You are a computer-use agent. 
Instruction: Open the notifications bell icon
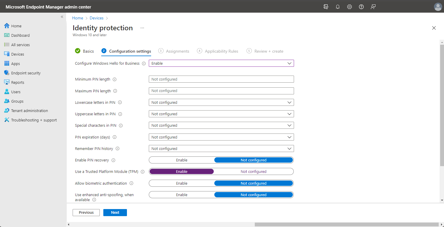coord(338,7)
